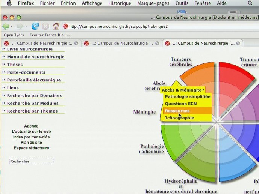Open the Porte-documents sidebar link

[26, 72]
